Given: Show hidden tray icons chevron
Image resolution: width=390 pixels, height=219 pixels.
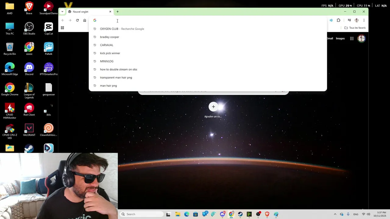Looking at the screenshot, I should tap(335, 214).
